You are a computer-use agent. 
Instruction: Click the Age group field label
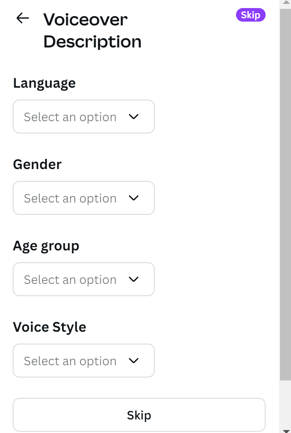[x=46, y=246]
